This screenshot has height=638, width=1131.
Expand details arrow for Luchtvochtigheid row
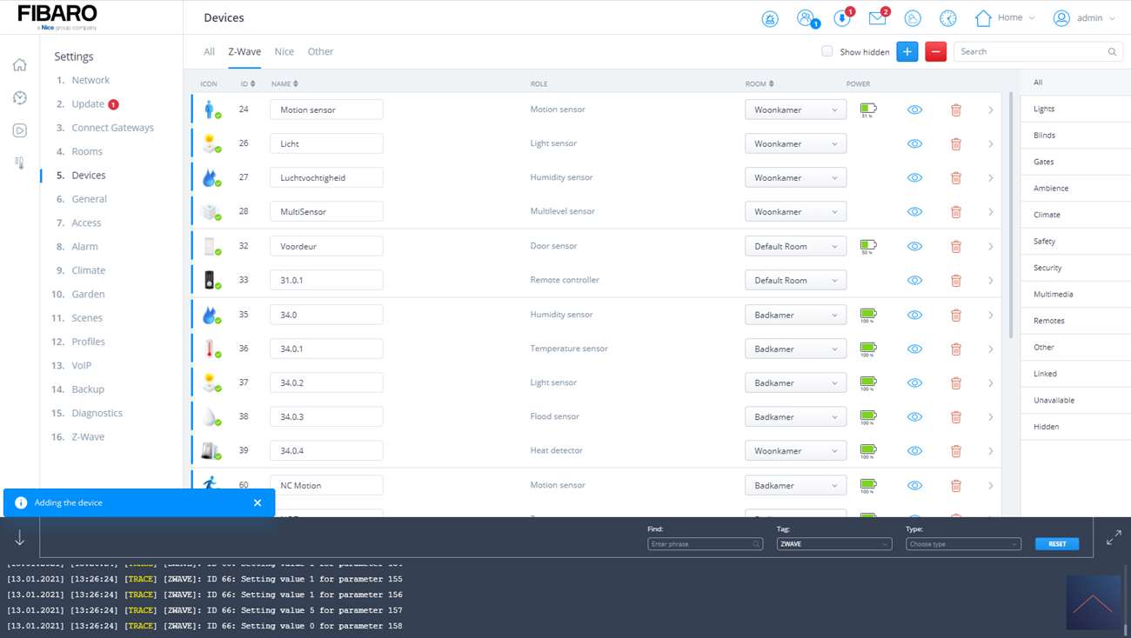[990, 178]
